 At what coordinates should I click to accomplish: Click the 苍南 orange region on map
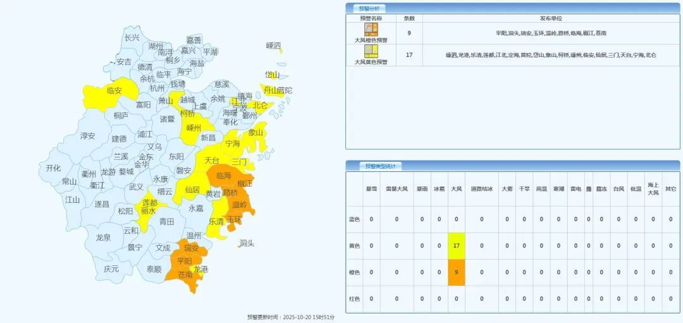click(185, 275)
